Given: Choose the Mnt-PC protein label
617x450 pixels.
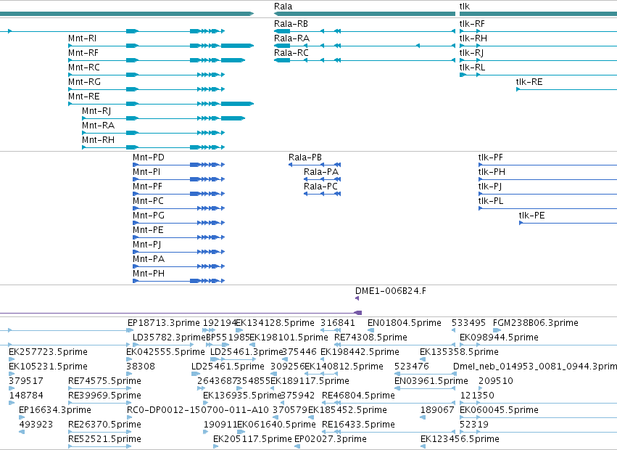Looking at the screenshot, I should 148,201.
